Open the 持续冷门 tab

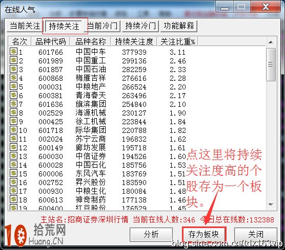click(x=140, y=26)
